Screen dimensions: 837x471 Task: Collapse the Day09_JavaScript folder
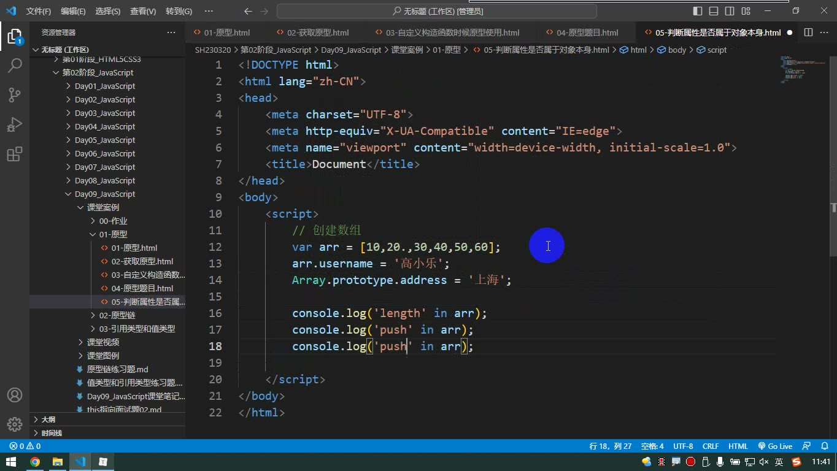pos(105,194)
